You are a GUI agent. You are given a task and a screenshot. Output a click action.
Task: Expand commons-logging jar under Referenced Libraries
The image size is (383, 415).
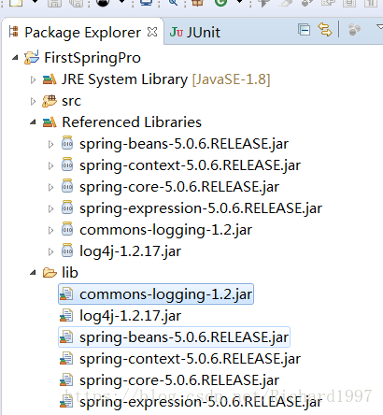[50, 230]
